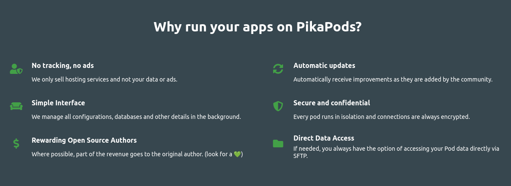
Task: Click the dollar sign icon
Action: [16, 144]
